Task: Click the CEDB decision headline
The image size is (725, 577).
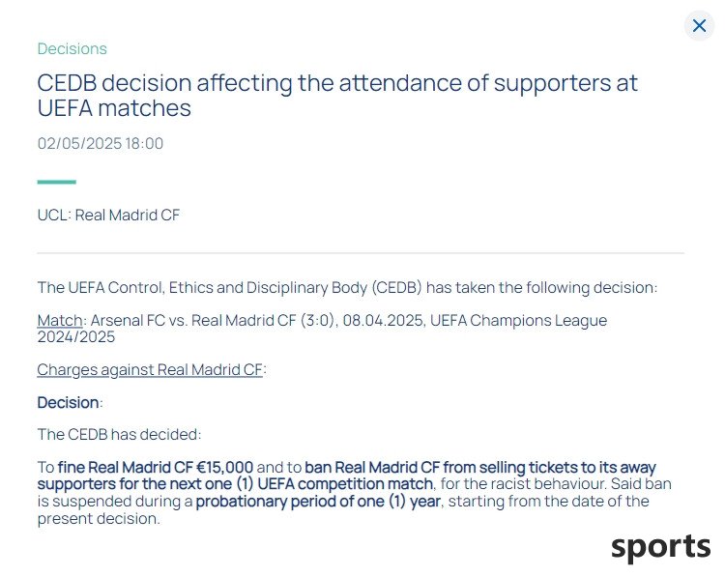Action: pyautogui.click(x=337, y=96)
